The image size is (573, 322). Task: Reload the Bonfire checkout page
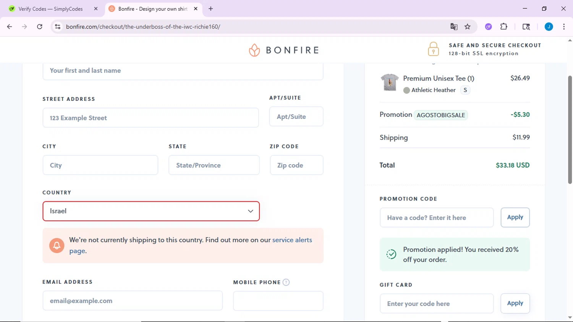pos(40,27)
